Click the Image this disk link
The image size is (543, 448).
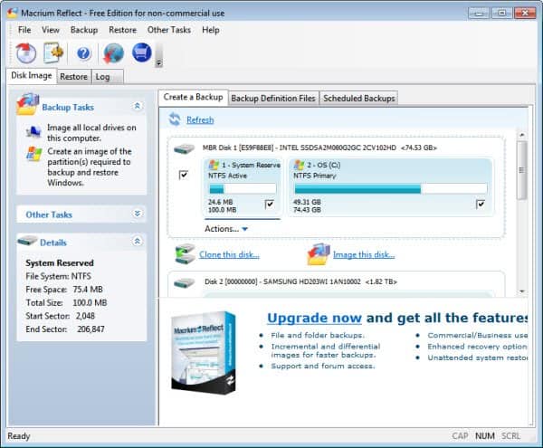coord(364,255)
